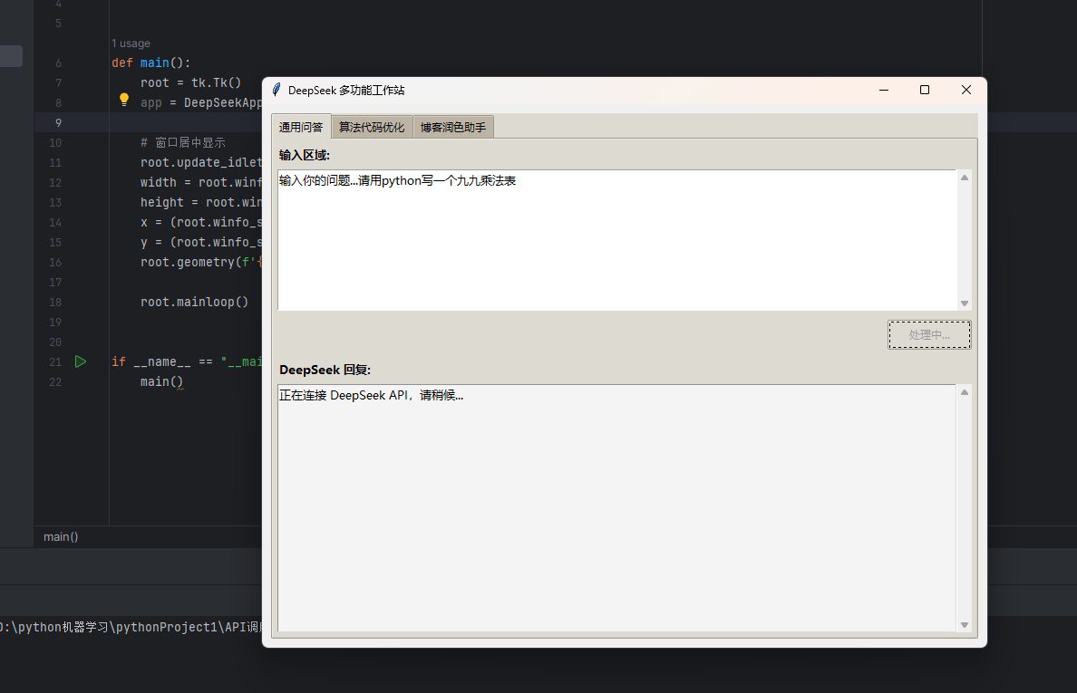The image size is (1077, 693).
Task: Click the yellow lightbulb hint at line 8
Action: 123,100
